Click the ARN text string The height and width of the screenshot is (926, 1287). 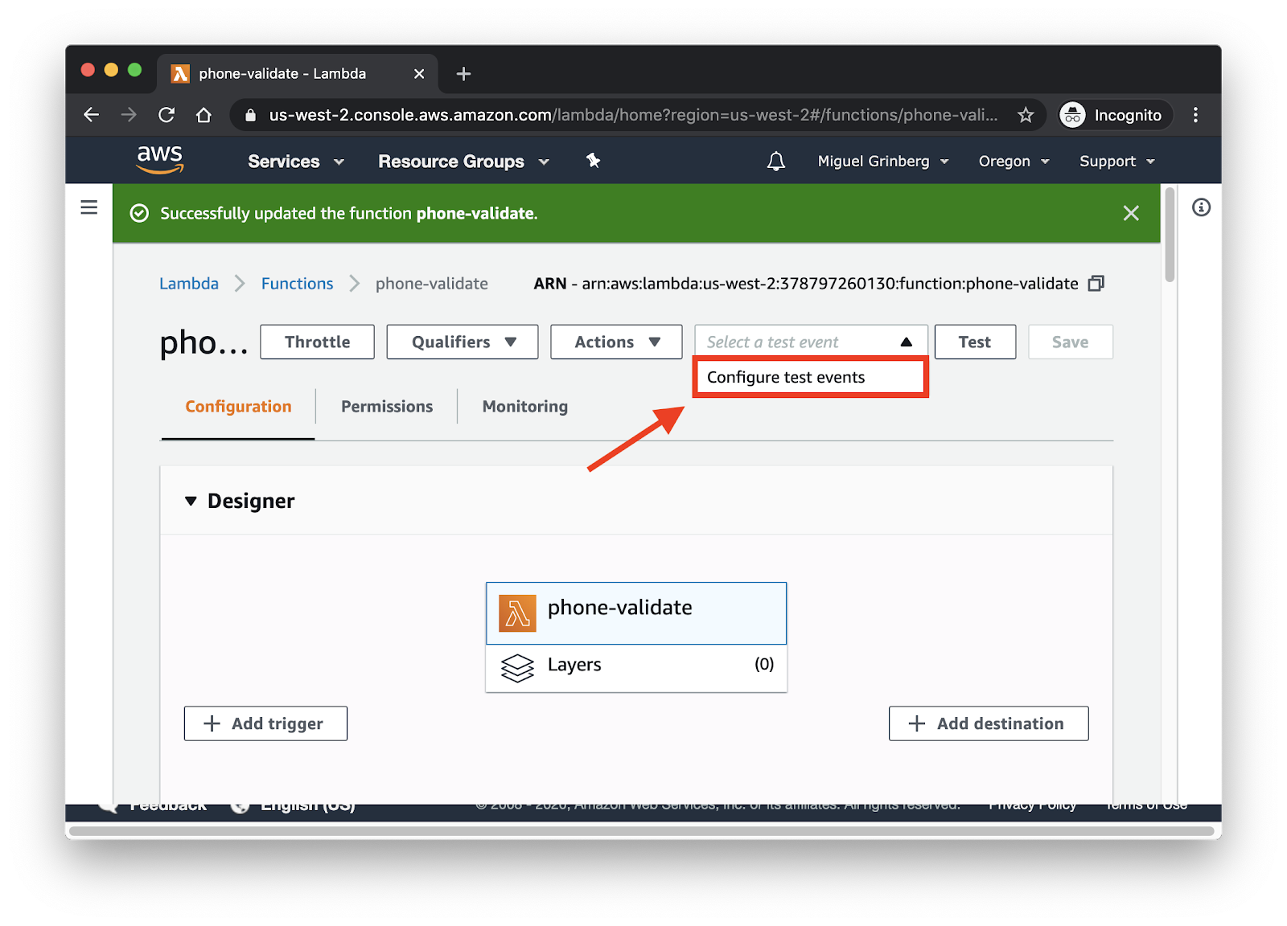[x=806, y=284]
